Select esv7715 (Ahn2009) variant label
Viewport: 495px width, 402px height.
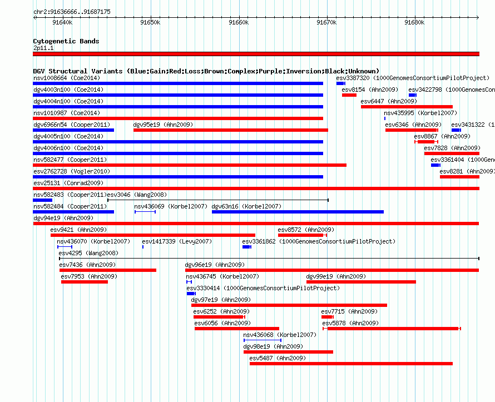(x=349, y=311)
